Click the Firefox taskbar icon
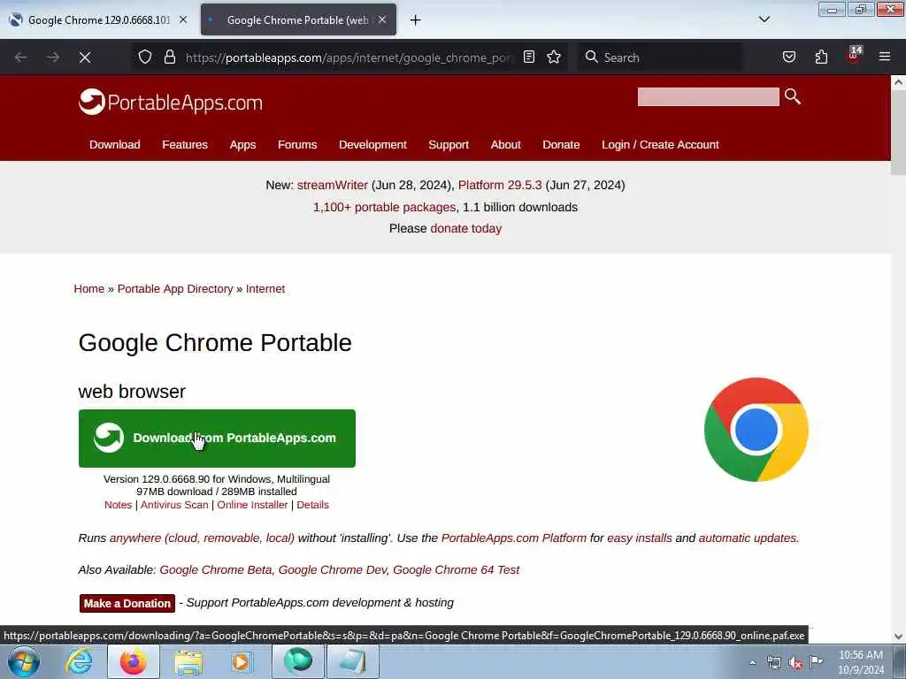906x679 pixels. tap(134, 661)
